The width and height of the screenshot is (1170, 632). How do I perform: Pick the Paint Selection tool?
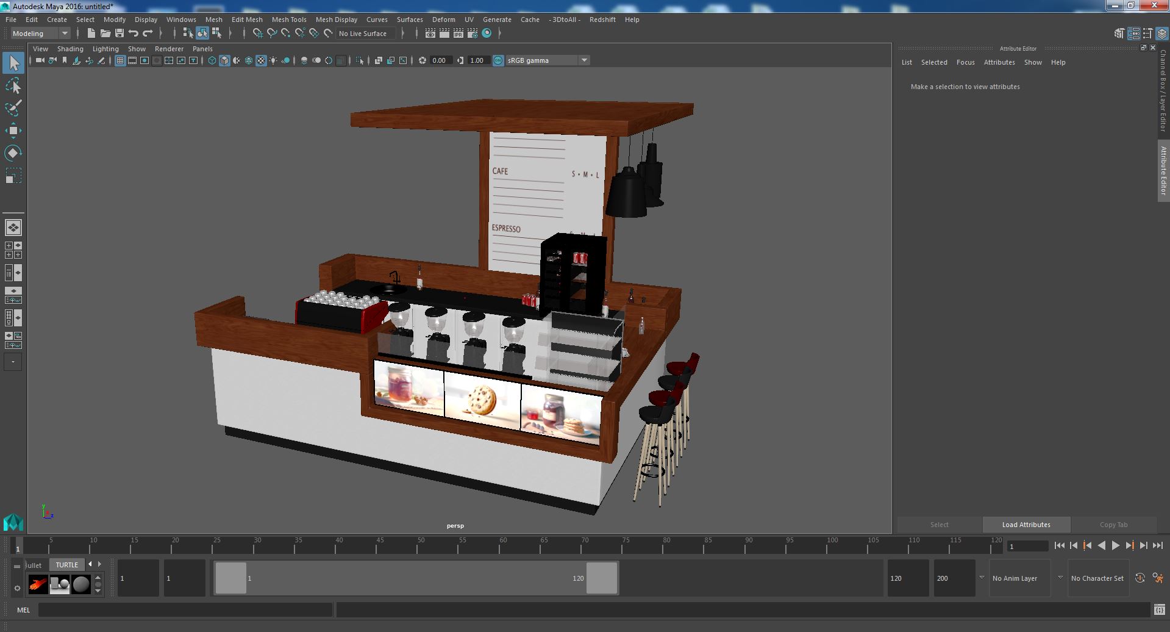point(13,108)
